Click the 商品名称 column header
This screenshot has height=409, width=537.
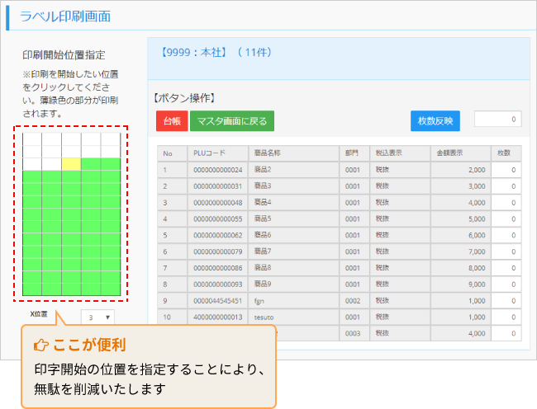294,153
